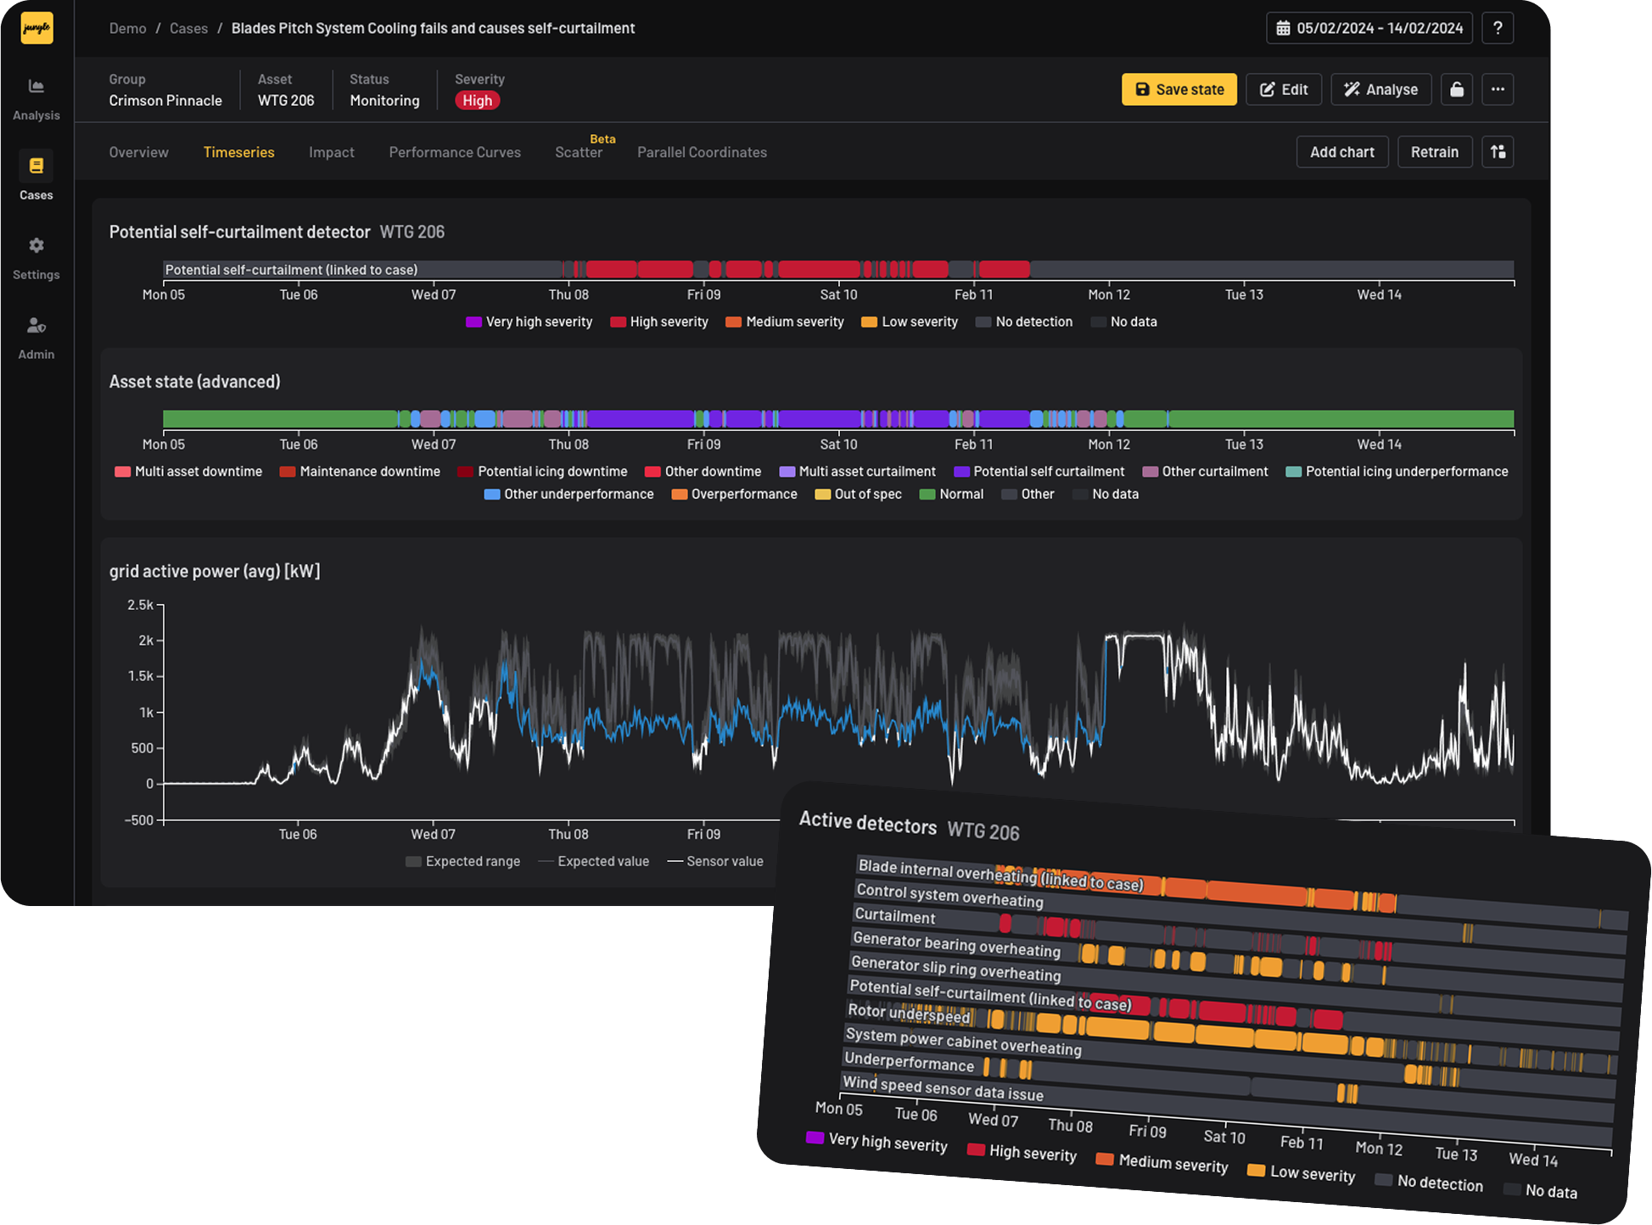
Task: Open the Cases breadcrumb link
Action: [188, 28]
